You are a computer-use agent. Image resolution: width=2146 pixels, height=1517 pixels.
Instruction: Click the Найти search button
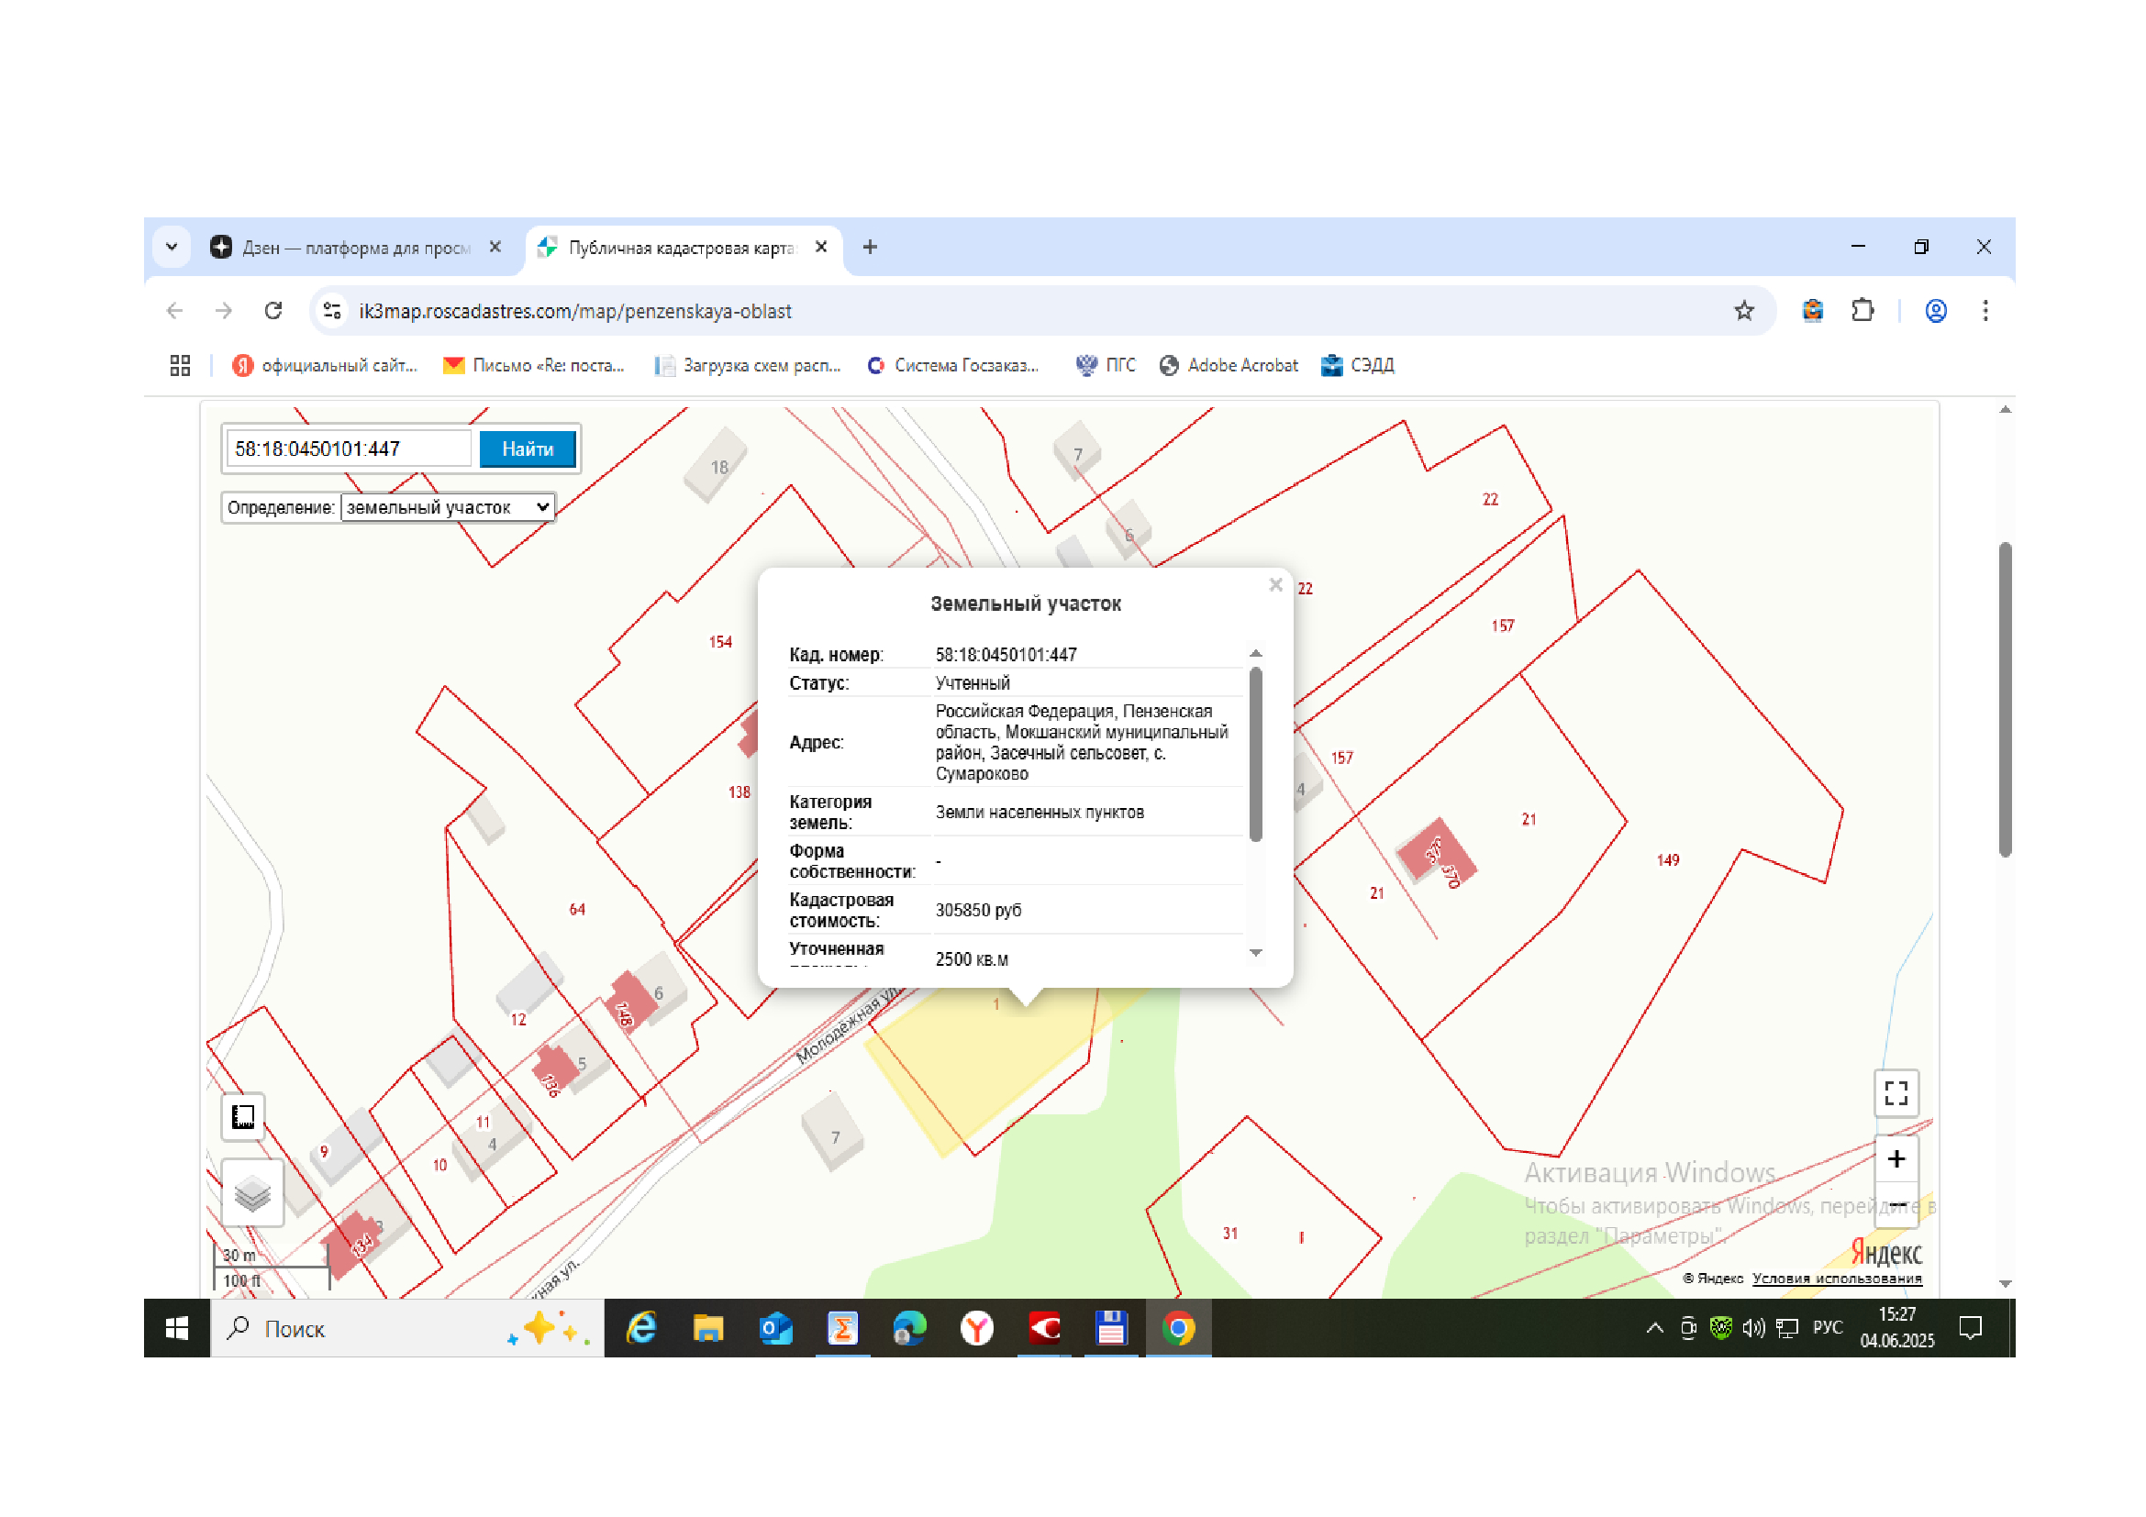click(528, 449)
